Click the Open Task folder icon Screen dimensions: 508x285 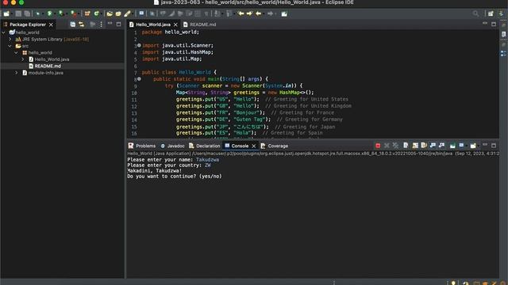[118, 13]
